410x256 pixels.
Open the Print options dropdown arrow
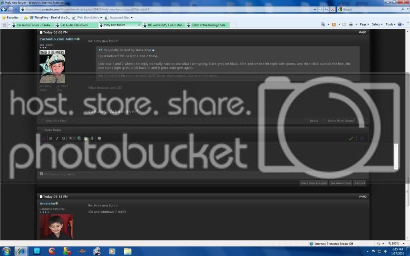point(356,24)
